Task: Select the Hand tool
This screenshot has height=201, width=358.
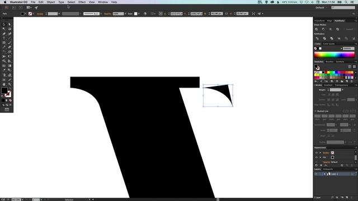Action: point(4,84)
